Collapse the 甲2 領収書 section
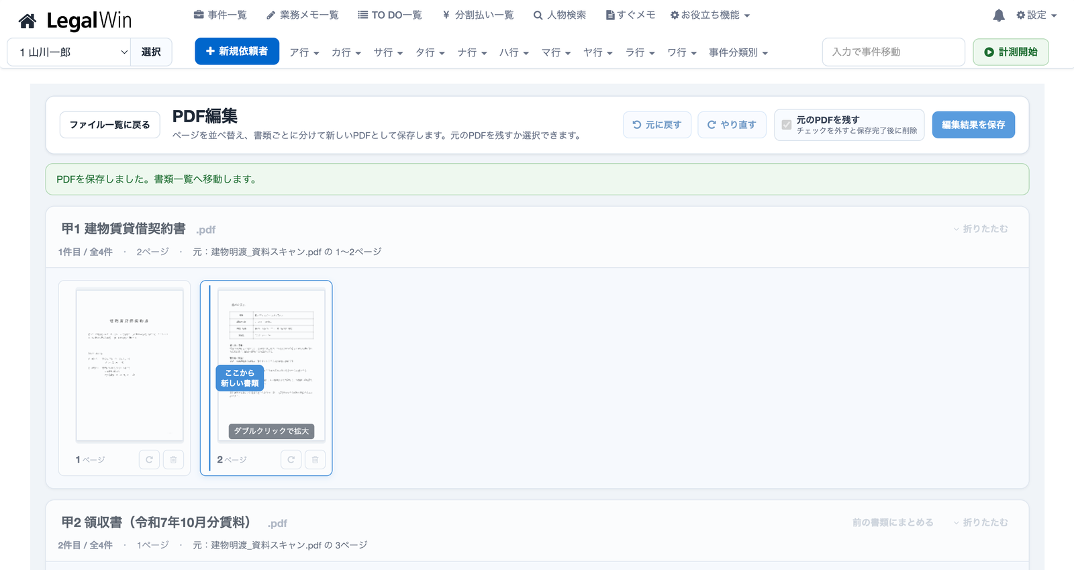The width and height of the screenshot is (1074, 570). click(x=981, y=522)
